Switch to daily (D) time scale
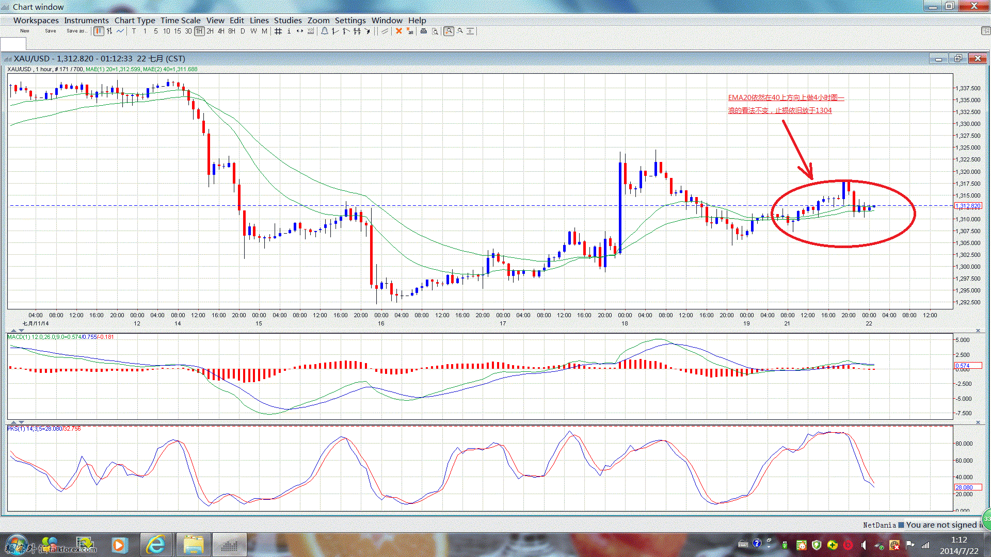991x557 pixels. [x=243, y=31]
